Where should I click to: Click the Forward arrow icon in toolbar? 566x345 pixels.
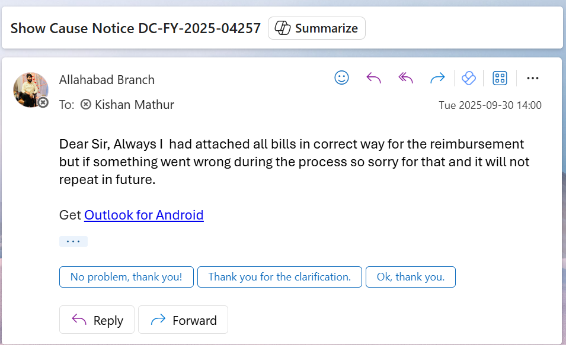[x=437, y=78]
